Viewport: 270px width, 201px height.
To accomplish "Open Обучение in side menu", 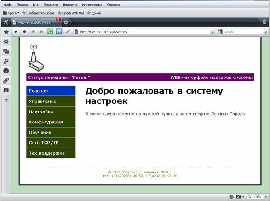I will point(51,132).
